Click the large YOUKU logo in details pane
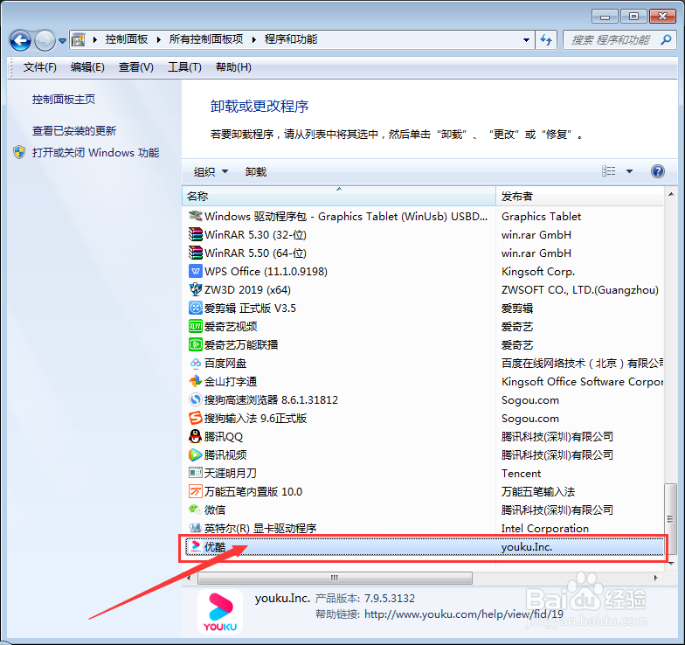The width and height of the screenshot is (685, 645). click(220, 612)
